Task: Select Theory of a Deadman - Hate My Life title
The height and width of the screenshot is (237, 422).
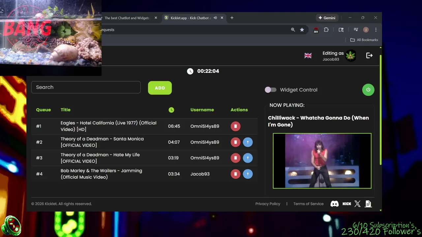Action: pos(100,158)
